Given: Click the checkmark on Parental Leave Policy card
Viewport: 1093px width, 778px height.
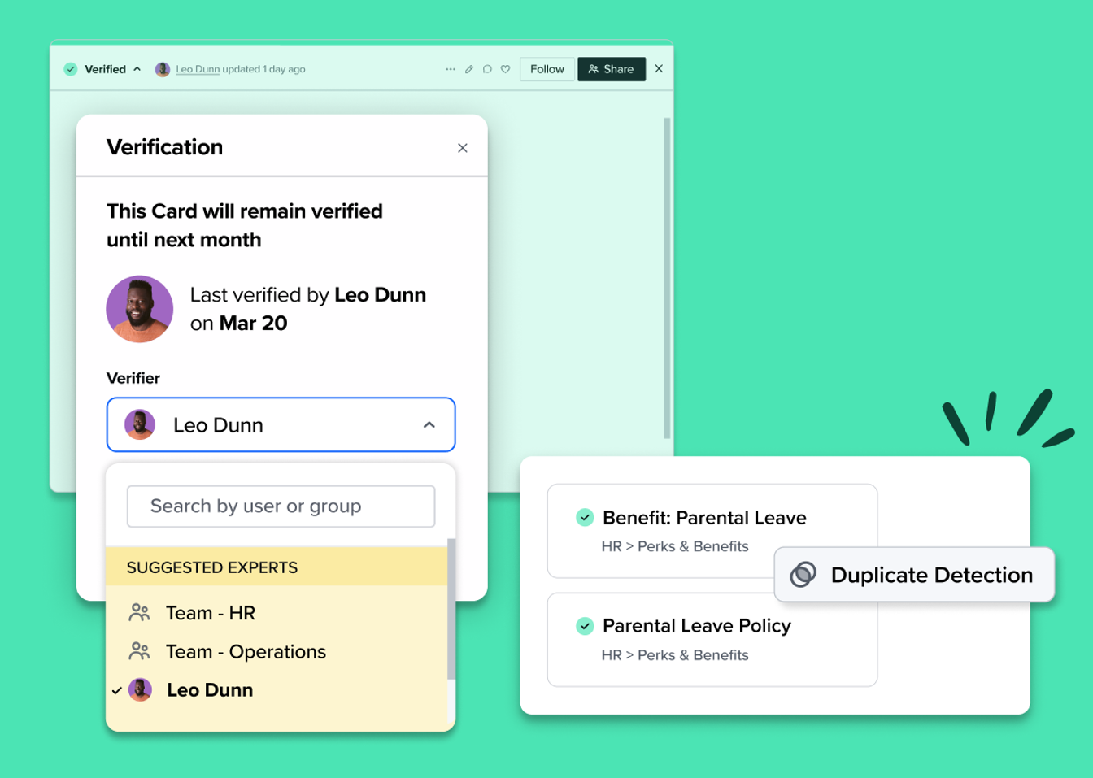Looking at the screenshot, I should coord(585,626).
